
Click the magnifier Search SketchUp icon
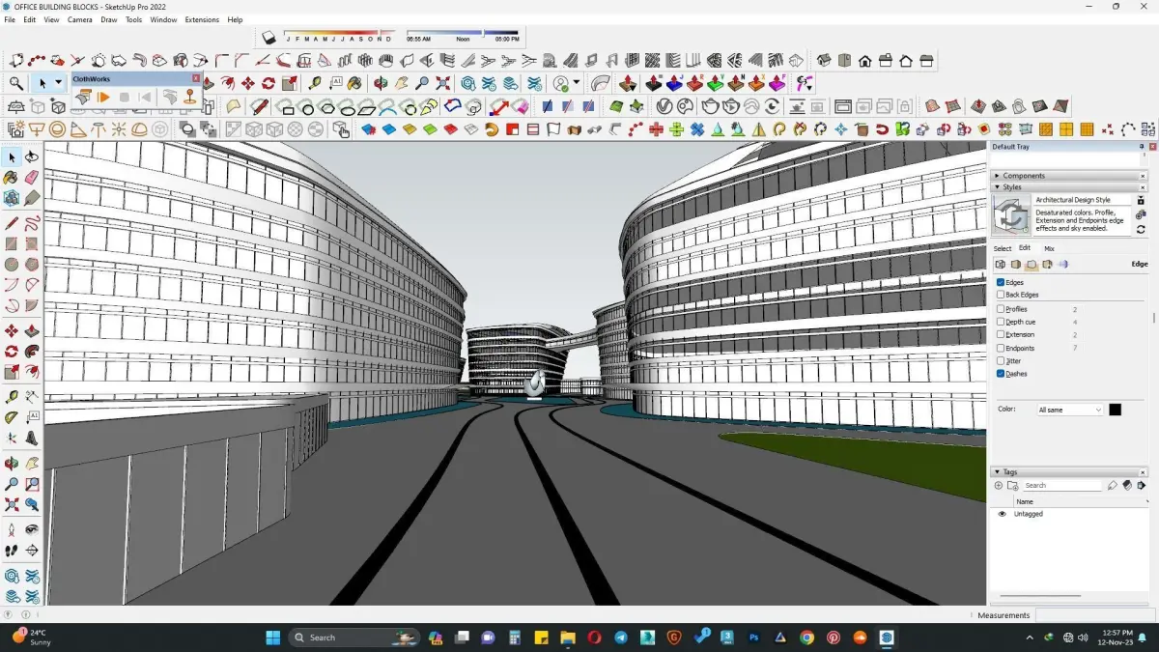(x=16, y=83)
